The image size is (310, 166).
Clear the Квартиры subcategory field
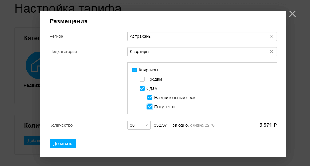[271, 52]
